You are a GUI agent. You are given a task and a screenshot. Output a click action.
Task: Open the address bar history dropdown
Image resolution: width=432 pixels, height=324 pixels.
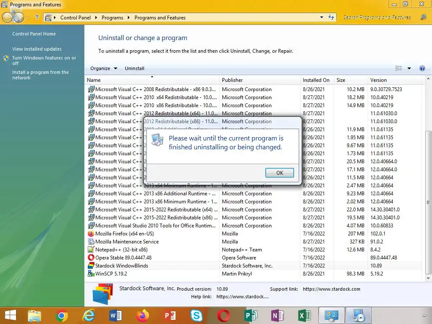[321, 17]
